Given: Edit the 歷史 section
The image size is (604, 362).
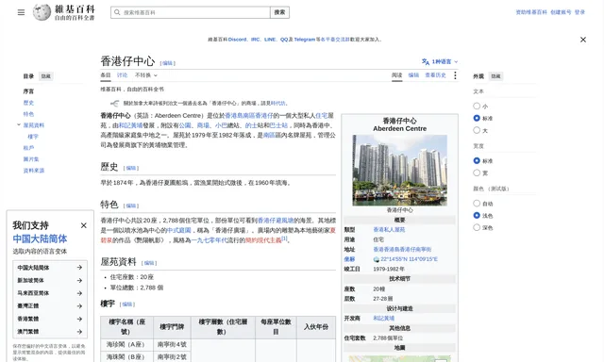Looking at the screenshot, I should click(x=131, y=168).
